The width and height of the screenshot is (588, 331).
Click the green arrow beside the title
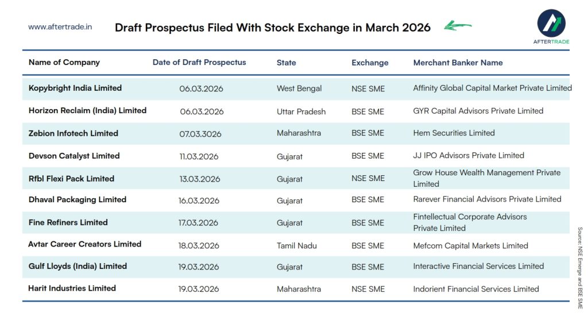458,26
